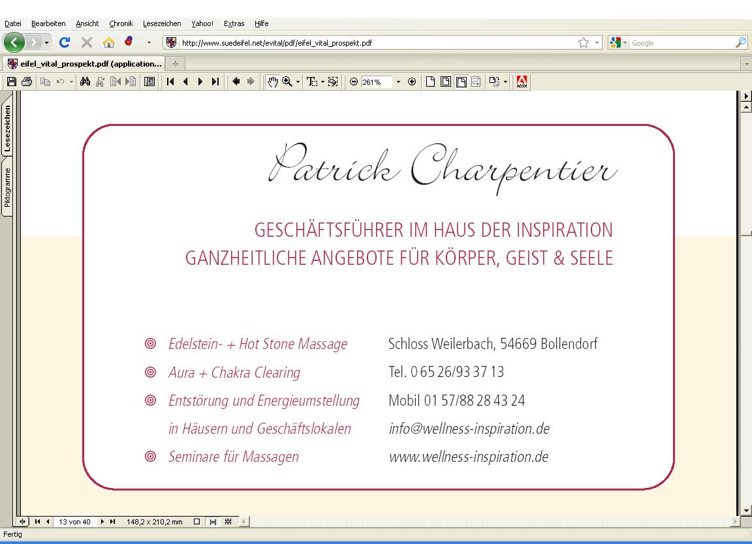Reload the page in the browser

point(65,42)
